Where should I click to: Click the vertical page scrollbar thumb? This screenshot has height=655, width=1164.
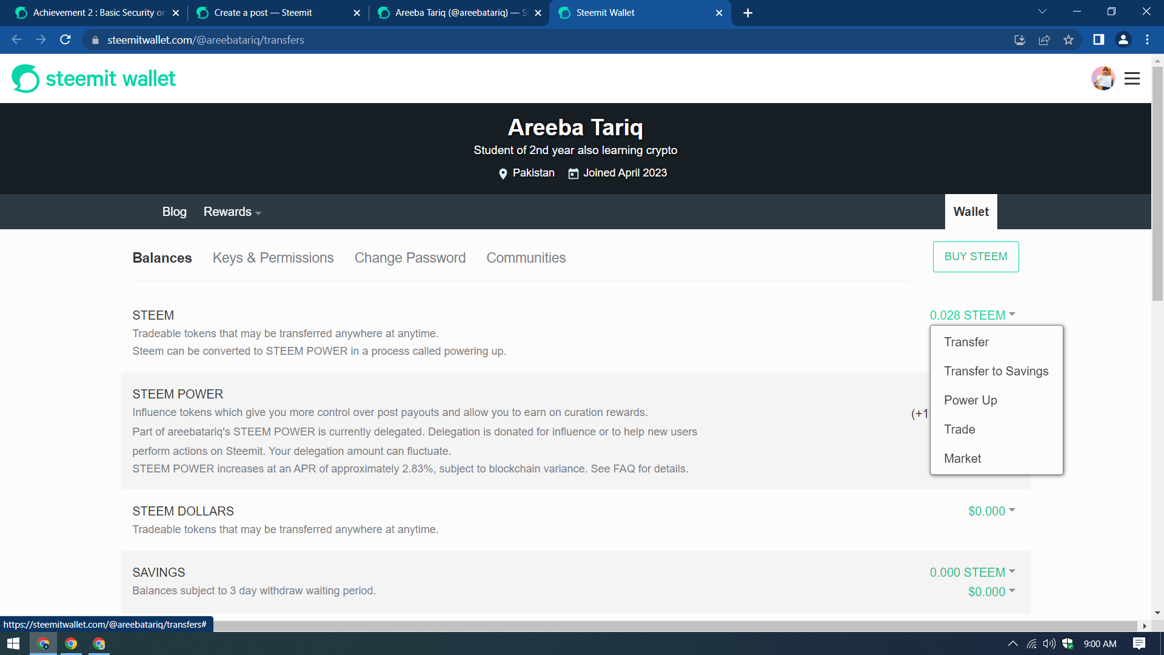point(1157,183)
